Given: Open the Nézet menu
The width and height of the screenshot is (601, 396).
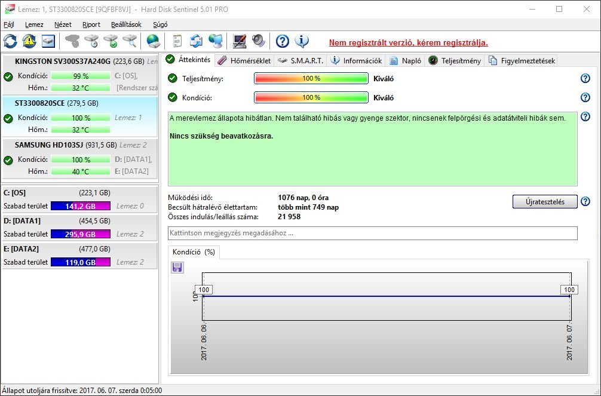Looking at the screenshot, I should 63,24.
